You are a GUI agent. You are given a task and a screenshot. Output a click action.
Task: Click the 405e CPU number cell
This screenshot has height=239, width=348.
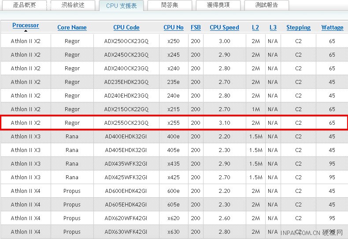click(x=174, y=150)
